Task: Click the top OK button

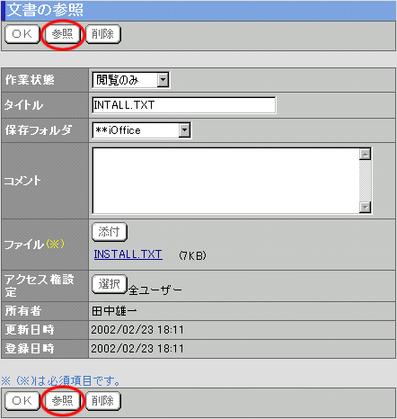Action: coord(22,34)
